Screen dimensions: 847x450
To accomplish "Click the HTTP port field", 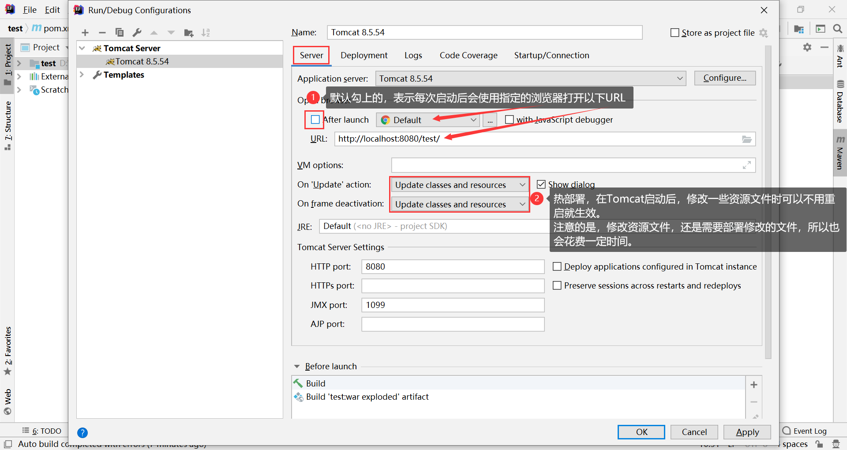I will (x=453, y=266).
